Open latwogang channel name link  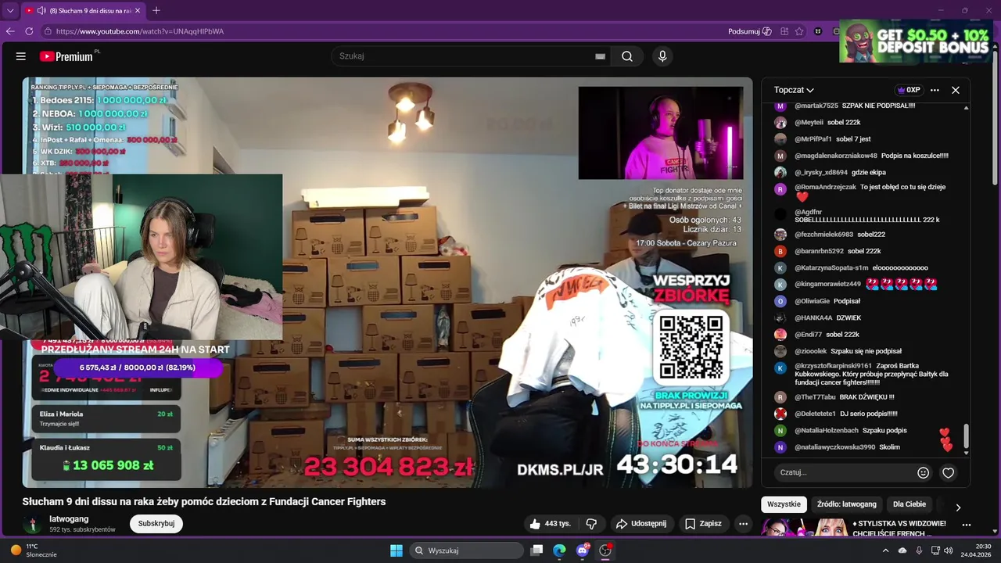69,518
